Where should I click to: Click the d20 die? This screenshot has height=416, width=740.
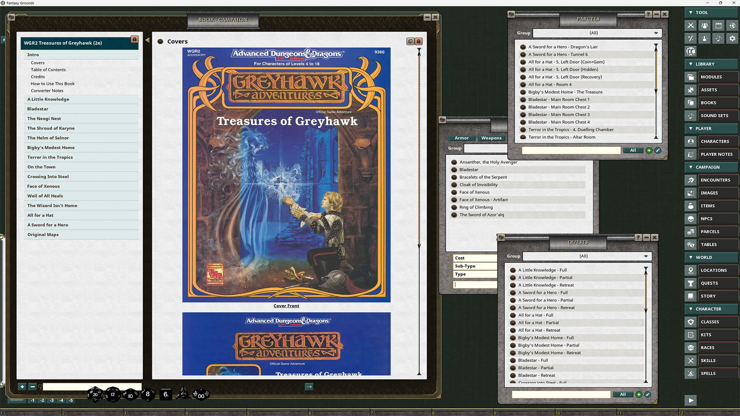coord(95,394)
